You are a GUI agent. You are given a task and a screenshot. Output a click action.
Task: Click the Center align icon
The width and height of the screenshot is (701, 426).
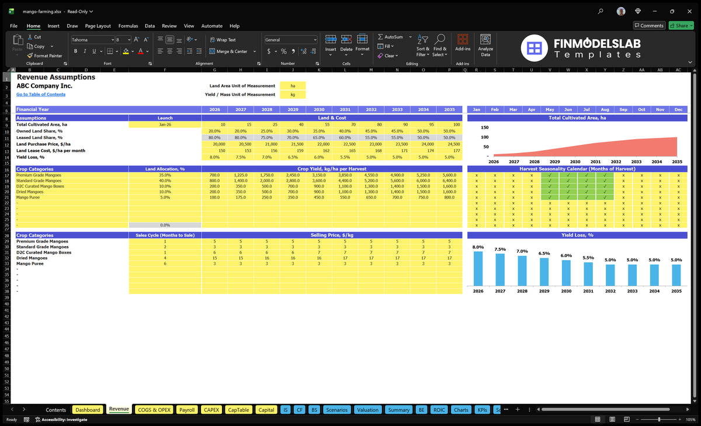click(x=169, y=51)
